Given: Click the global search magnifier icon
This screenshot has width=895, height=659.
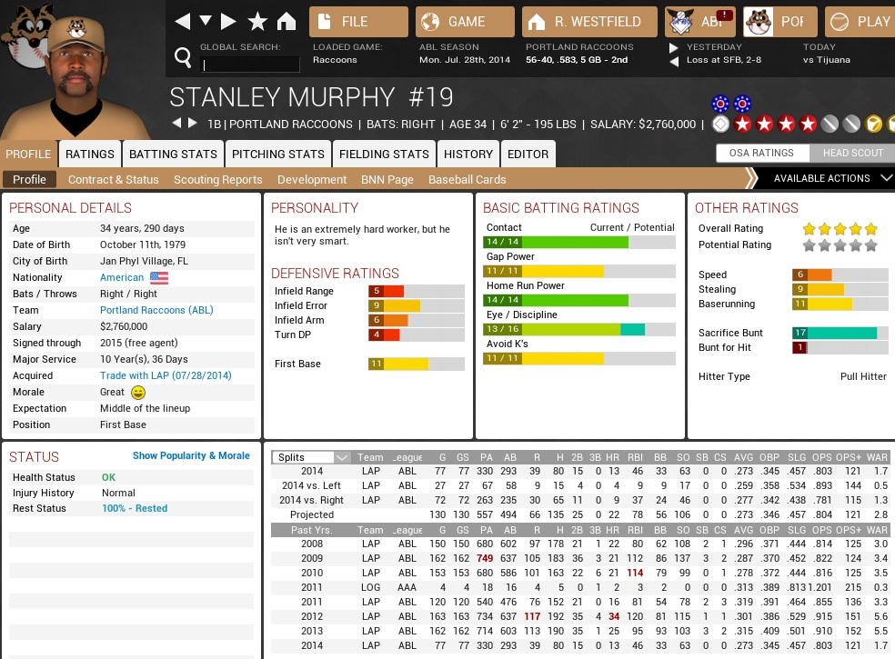Looking at the screenshot, I should (183, 59).
